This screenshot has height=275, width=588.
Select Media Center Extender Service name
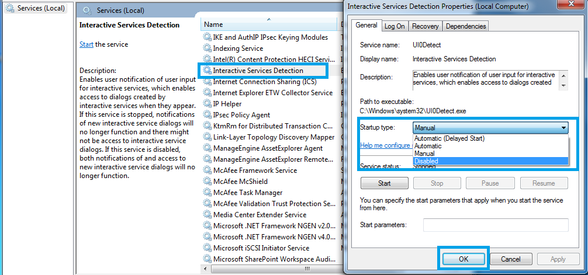[260, 215]
